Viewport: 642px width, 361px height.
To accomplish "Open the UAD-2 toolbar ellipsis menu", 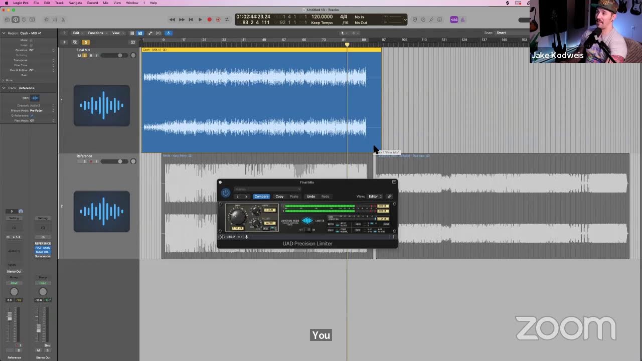I will pos(240,237).
